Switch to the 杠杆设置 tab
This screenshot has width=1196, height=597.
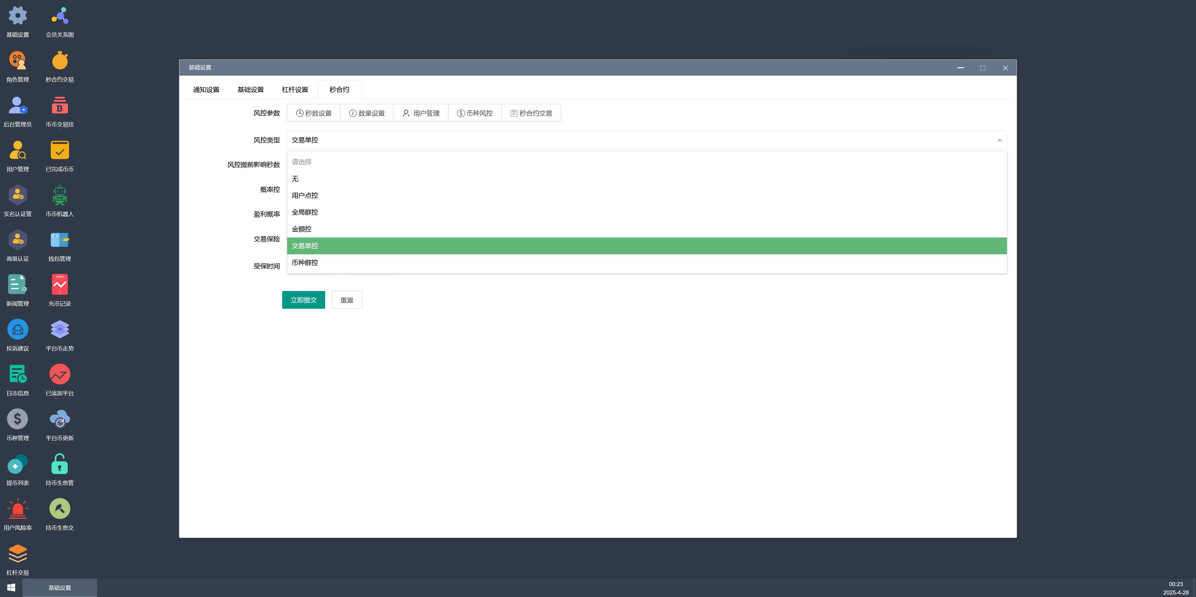point(295,90)
